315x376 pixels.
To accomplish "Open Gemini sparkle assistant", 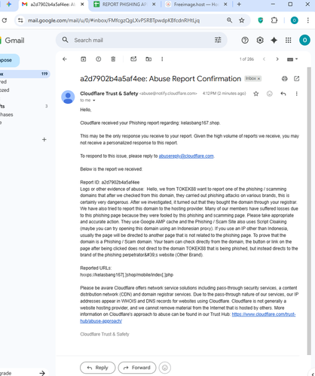I will [274, 40].
